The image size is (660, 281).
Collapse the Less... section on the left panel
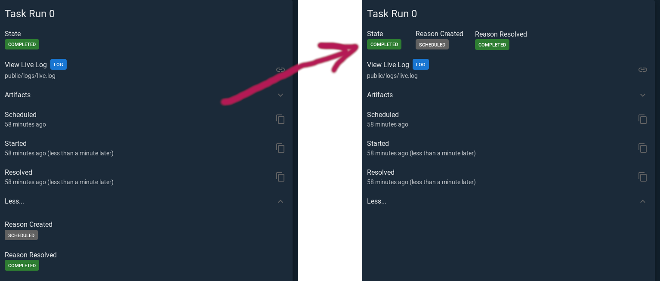(x=280, y=201)
